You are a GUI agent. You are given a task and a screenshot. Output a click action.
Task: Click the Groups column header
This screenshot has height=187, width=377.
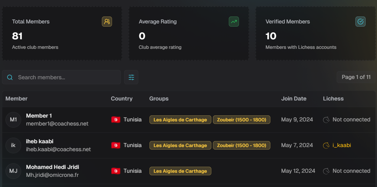(x=159, y=99)
